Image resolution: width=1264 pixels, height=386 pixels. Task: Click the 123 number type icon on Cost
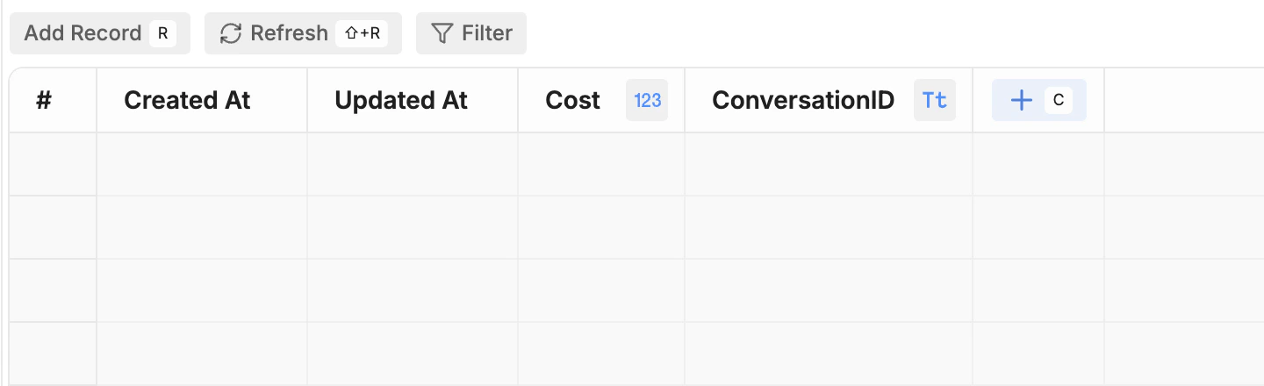coord(647,100)
